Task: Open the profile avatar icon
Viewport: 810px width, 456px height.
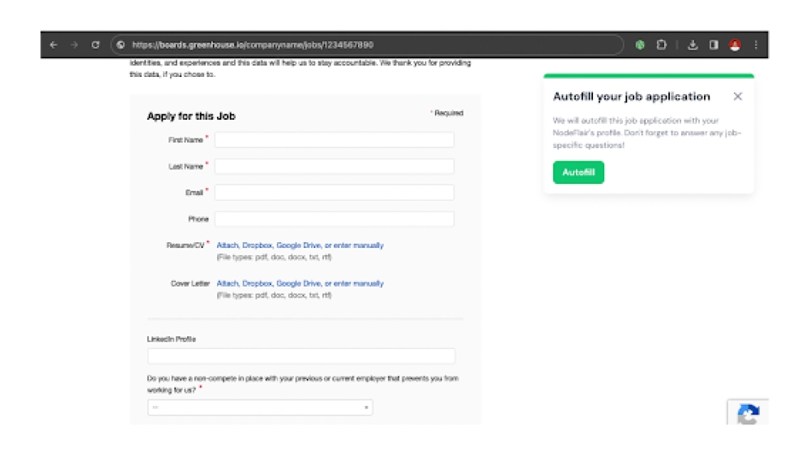Action: (735, 45)
